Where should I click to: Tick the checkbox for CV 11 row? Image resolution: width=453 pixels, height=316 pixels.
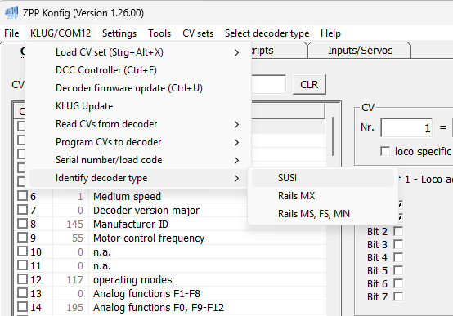22,265
